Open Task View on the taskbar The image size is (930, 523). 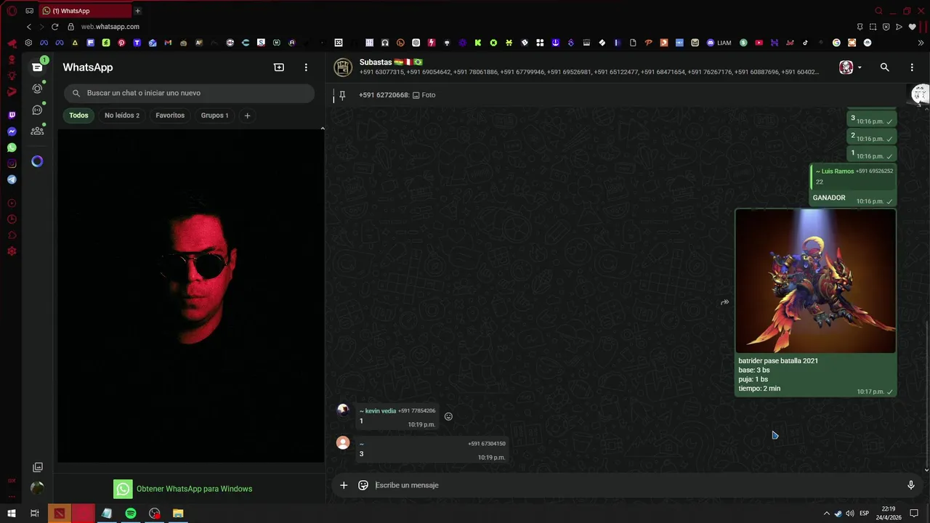click(34, 514)
